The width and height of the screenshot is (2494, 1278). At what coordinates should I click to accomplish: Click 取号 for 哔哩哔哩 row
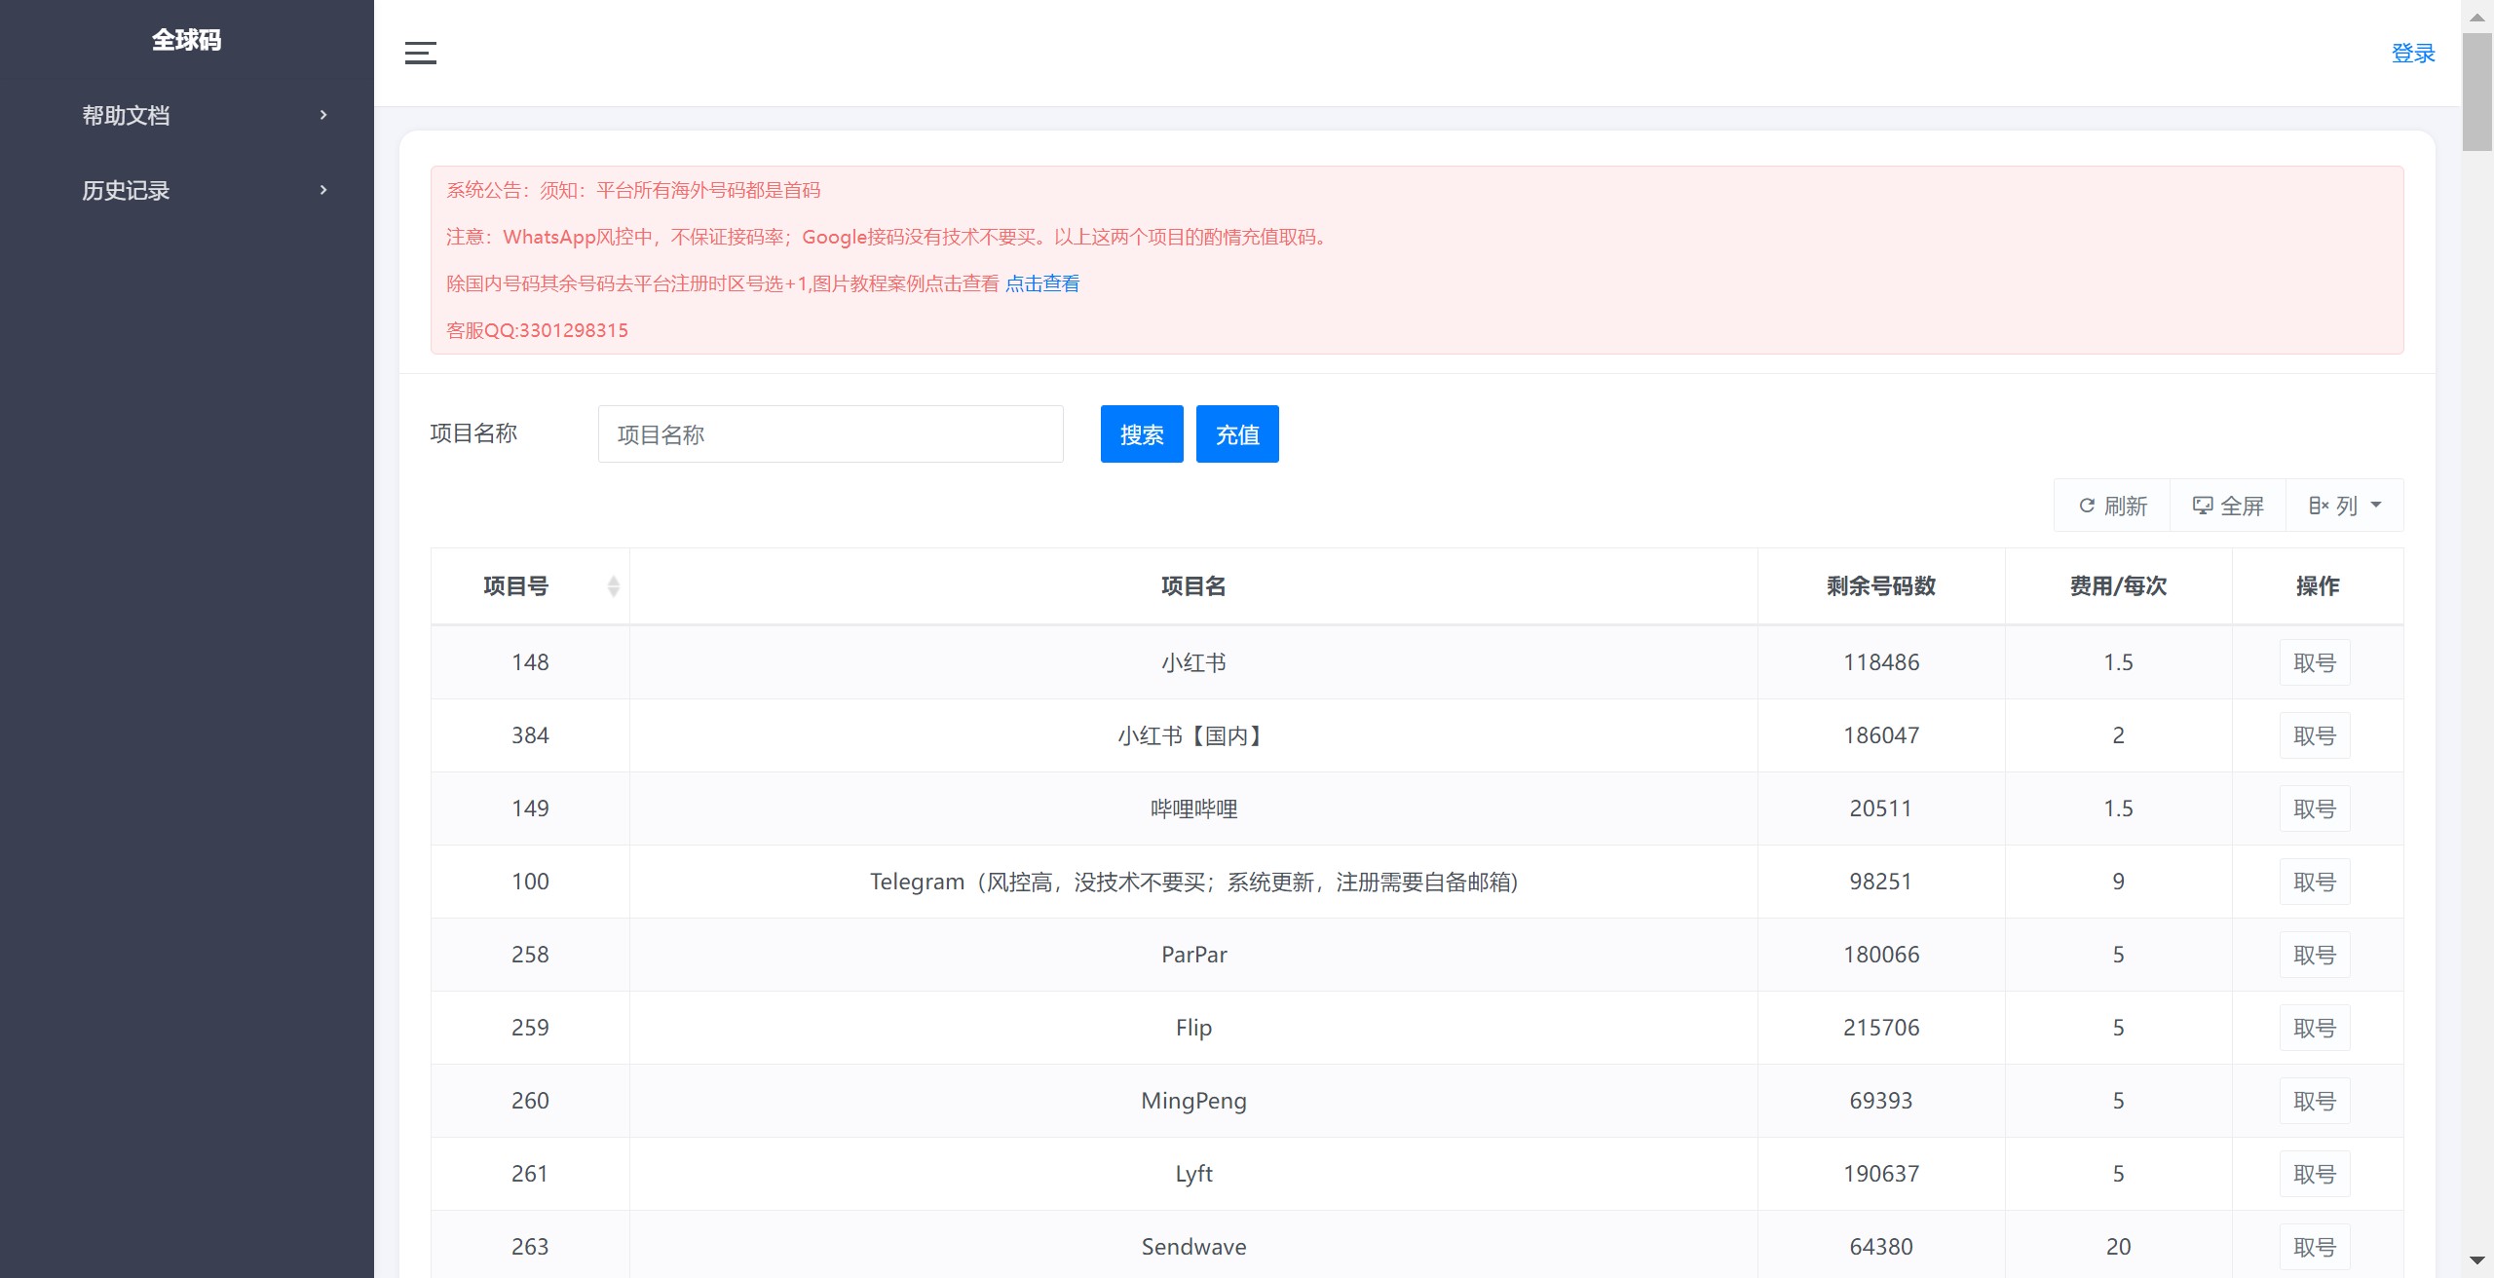click(x=2315, y=808)
